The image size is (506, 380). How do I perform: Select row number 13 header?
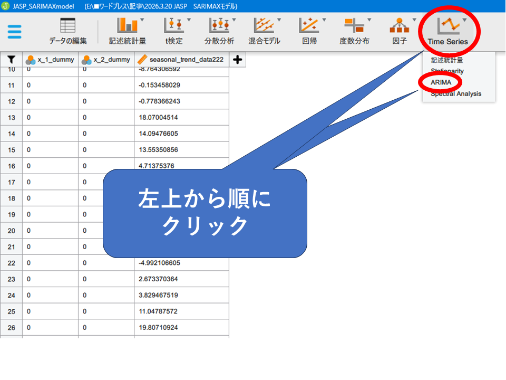tap(11, 117)
